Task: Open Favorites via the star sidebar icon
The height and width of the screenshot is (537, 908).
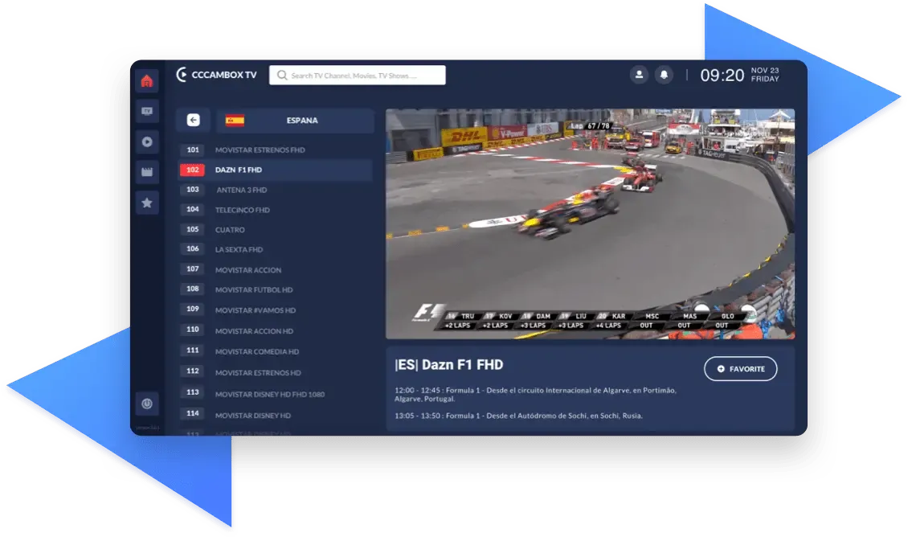Action: pyautogui.click(x=147, y=203)
